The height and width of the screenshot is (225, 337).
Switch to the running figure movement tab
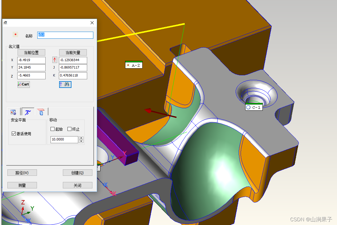click(x=28, y=112)
